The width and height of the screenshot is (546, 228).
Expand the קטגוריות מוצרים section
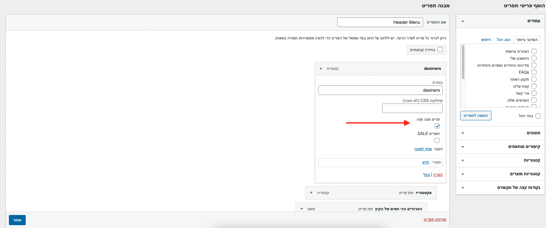coord(463,174)
